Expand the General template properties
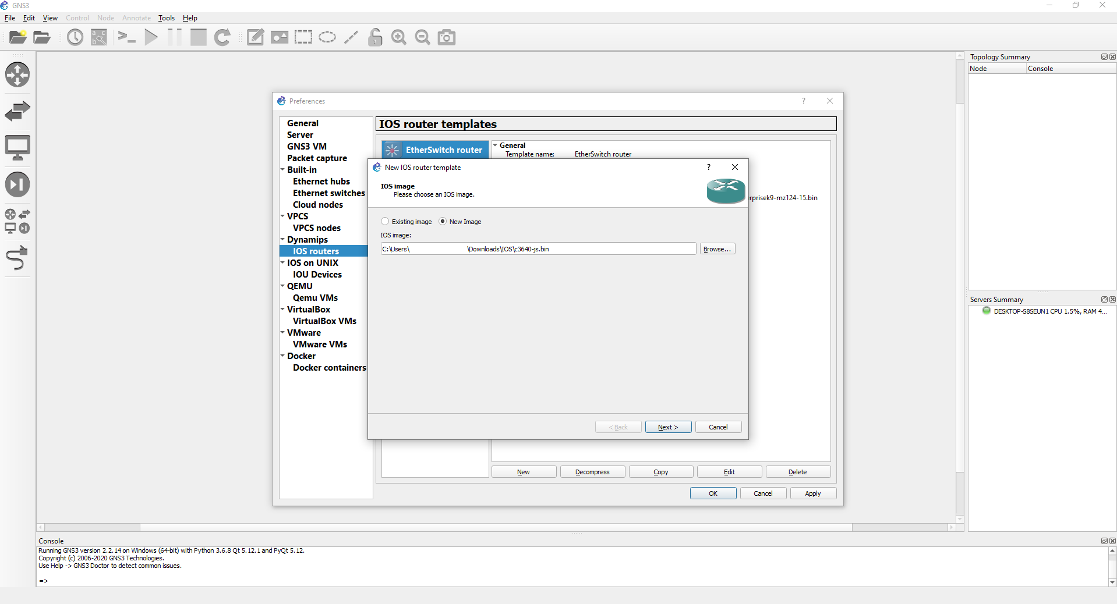 pos(496,145)
